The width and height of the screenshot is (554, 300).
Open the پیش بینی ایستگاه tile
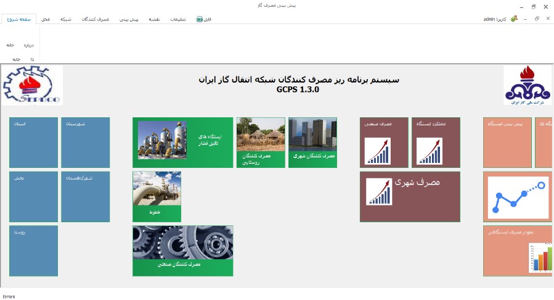[507, 143]
